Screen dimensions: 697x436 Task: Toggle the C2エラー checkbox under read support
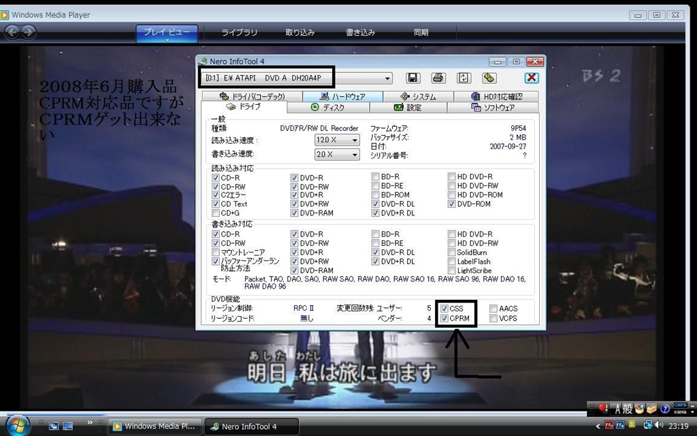pos(216,194)
